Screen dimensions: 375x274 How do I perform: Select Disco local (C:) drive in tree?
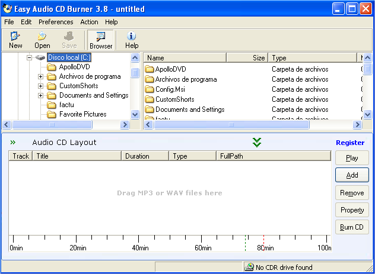tap(69, 57)
